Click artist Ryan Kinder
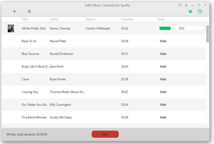 [58, 79]
